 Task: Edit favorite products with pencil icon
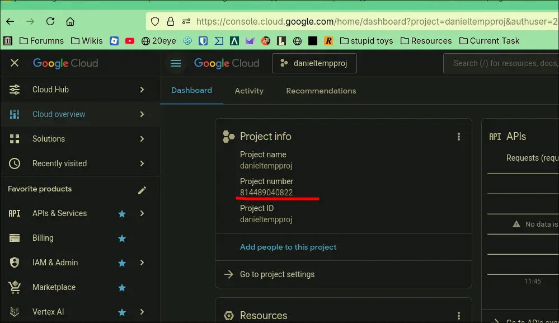point(142,190)
